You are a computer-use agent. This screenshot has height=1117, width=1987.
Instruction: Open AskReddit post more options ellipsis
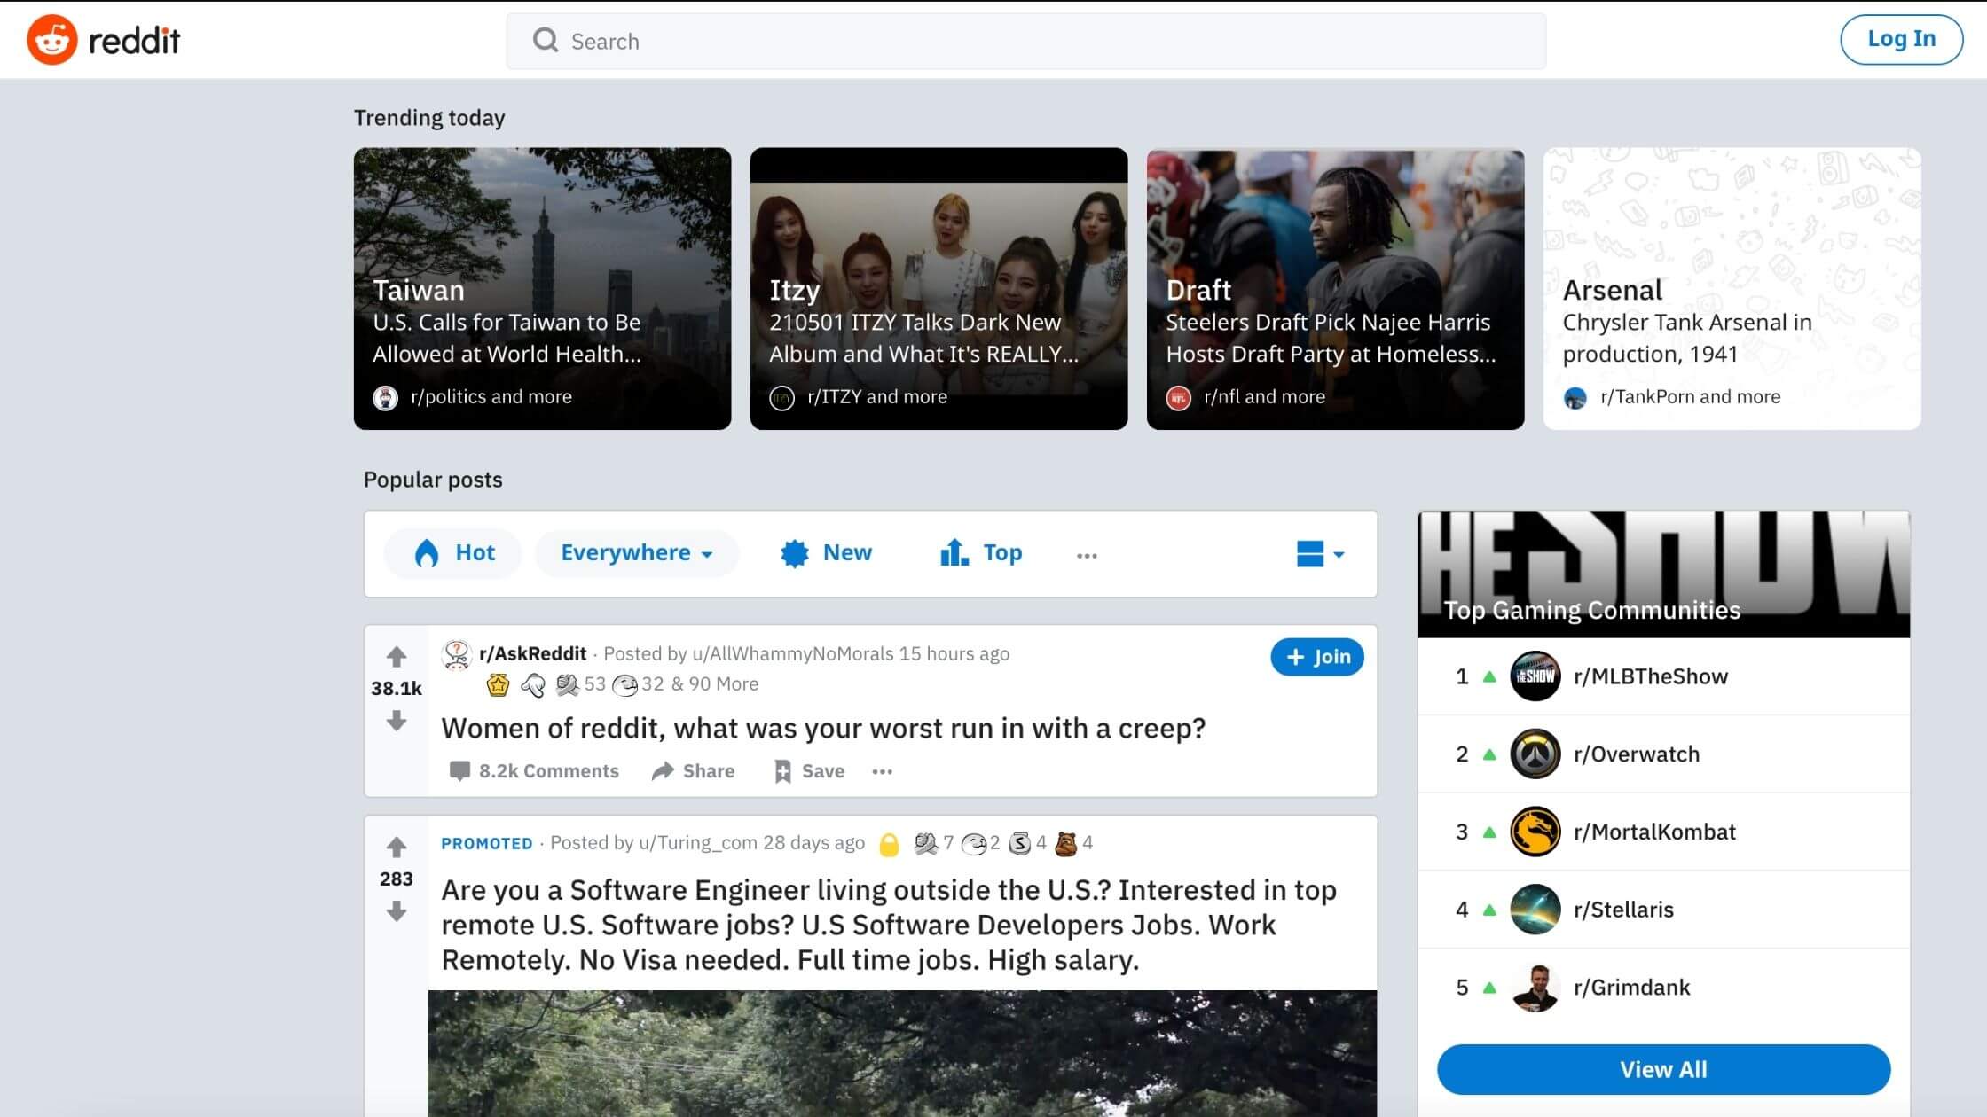[x=882, y=771]
